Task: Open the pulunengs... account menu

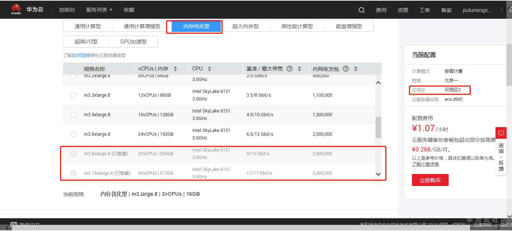Action: [477, 10]
